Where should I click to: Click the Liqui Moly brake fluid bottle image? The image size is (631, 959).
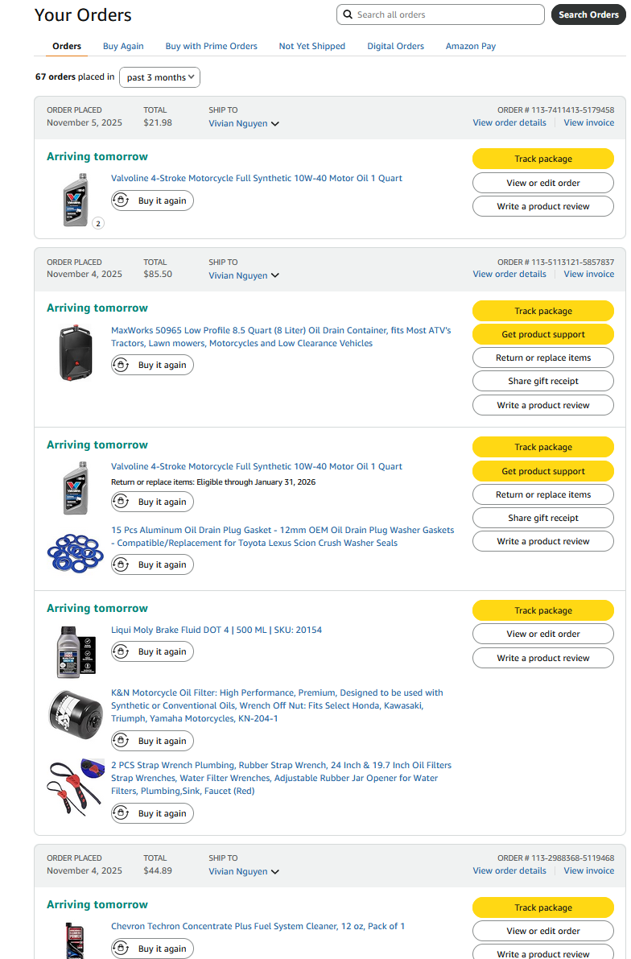tap(75, 651)
